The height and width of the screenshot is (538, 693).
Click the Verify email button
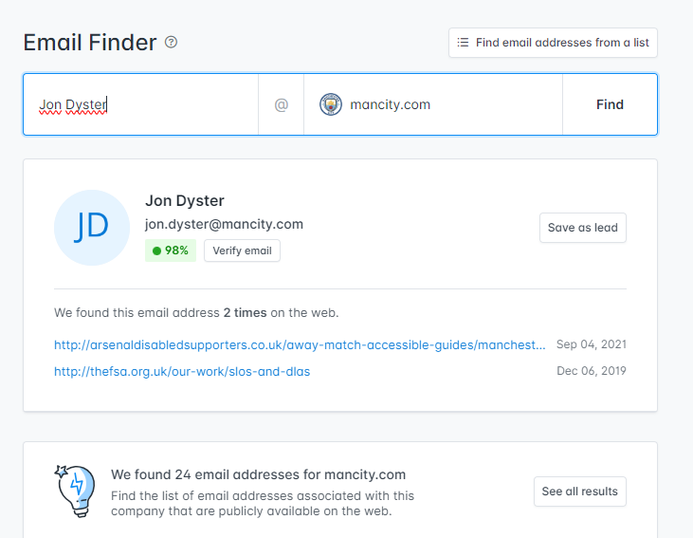[242, 250]
